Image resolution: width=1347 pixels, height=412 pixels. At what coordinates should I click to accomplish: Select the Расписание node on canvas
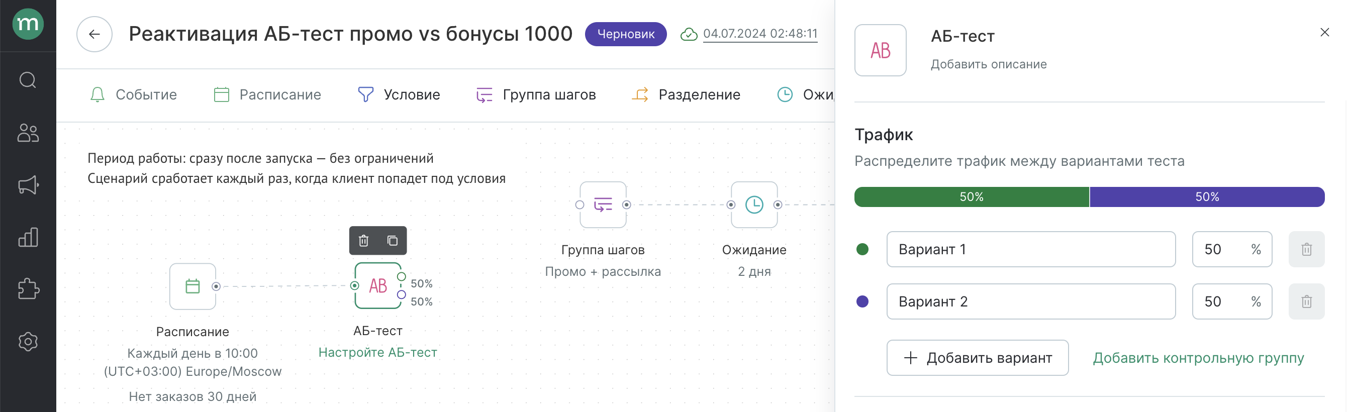pos(193,286)
